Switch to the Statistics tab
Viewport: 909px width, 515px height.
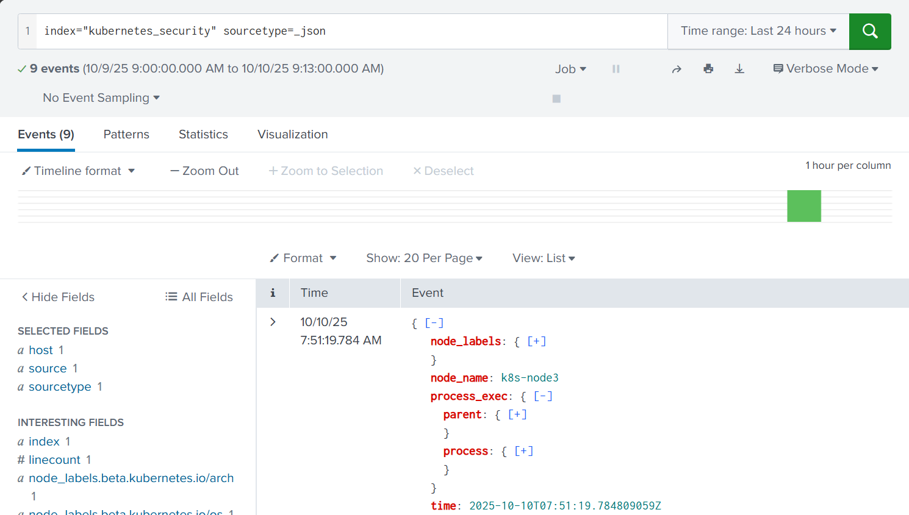coord(203,134)
